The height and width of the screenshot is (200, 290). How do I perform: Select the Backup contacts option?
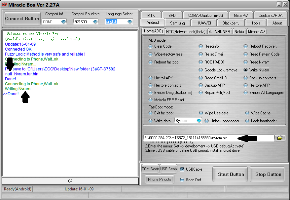(245, 78)
